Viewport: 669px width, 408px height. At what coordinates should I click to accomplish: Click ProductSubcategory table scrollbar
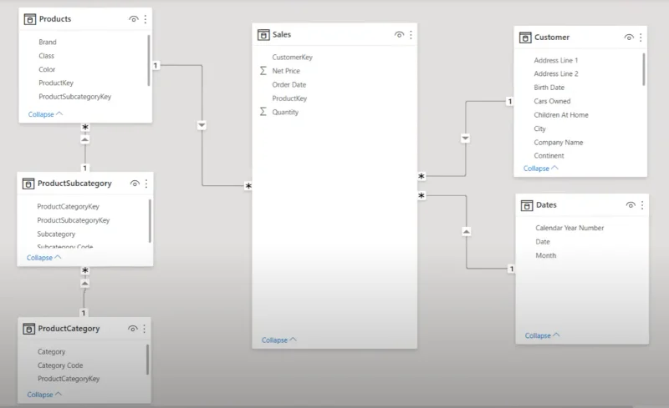(150, 221)
